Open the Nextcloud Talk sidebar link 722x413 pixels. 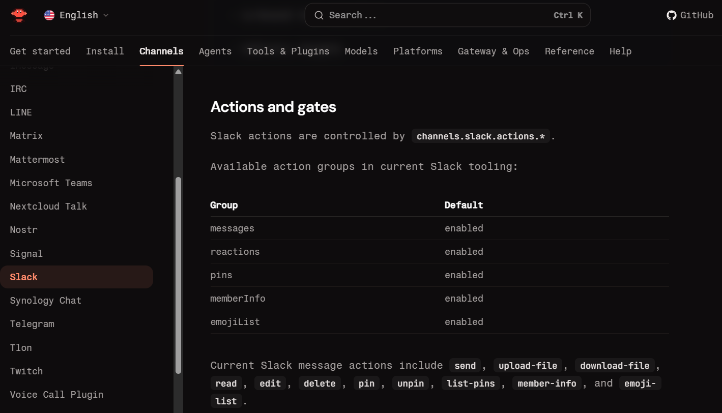pos(48,206)
